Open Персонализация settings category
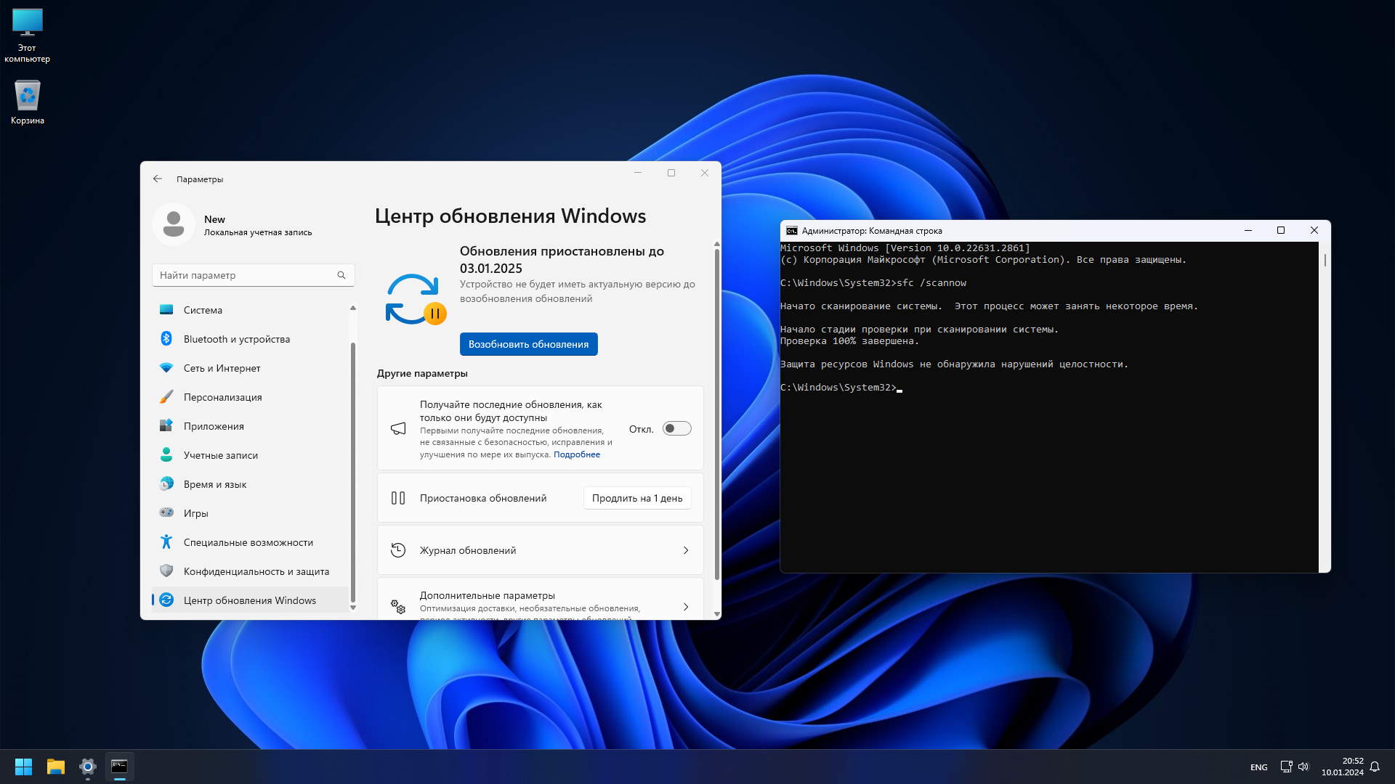1395x784 pixels. (x=222, y=397)
